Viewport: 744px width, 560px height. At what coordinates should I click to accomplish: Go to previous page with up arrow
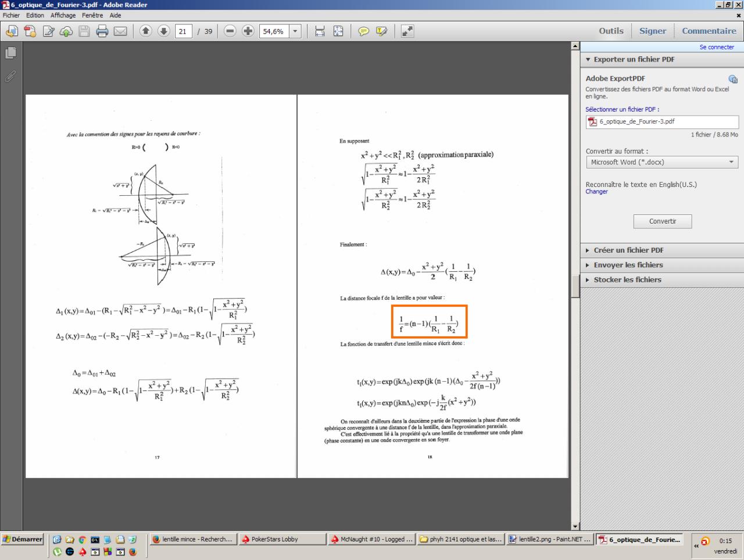pos(146,31)
